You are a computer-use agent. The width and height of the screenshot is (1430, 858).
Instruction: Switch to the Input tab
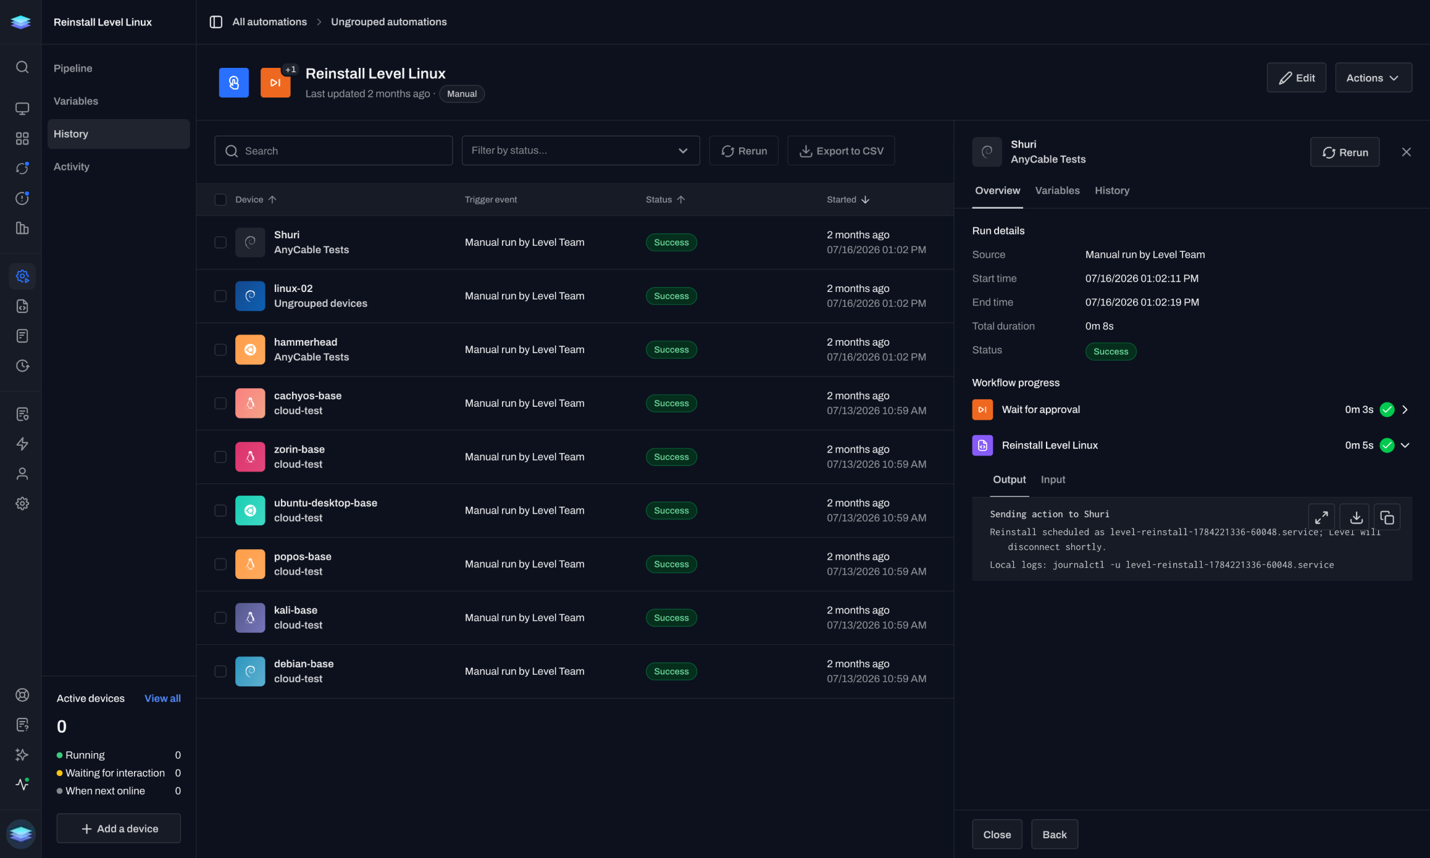[x=1053, y=480]
